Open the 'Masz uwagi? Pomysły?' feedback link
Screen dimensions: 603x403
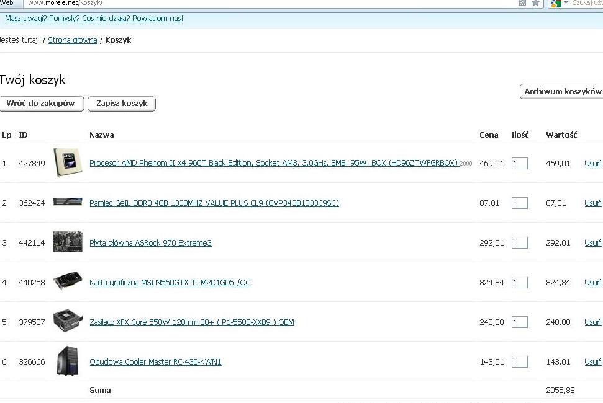pos(94,19)
